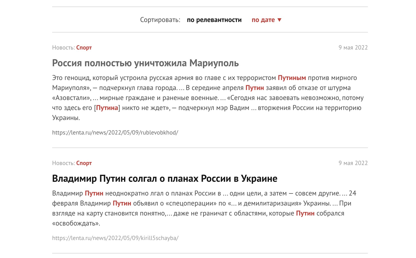The image size is (416, 258).
Task: Select the snippet text of the Мариуполь article
Action: (x=200, y=98)
